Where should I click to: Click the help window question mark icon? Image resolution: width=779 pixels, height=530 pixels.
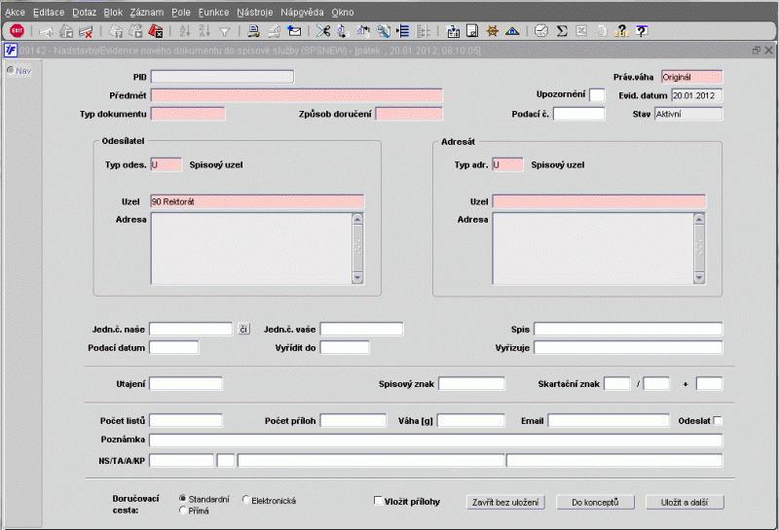click(642, 31)
